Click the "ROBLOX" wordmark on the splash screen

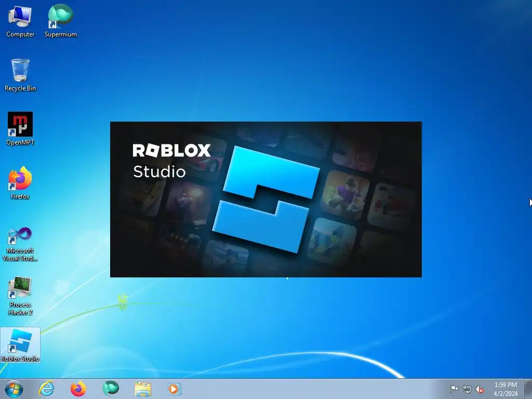pos(171,150)
